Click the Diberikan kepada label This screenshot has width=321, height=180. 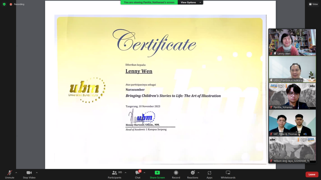point(136,65)
